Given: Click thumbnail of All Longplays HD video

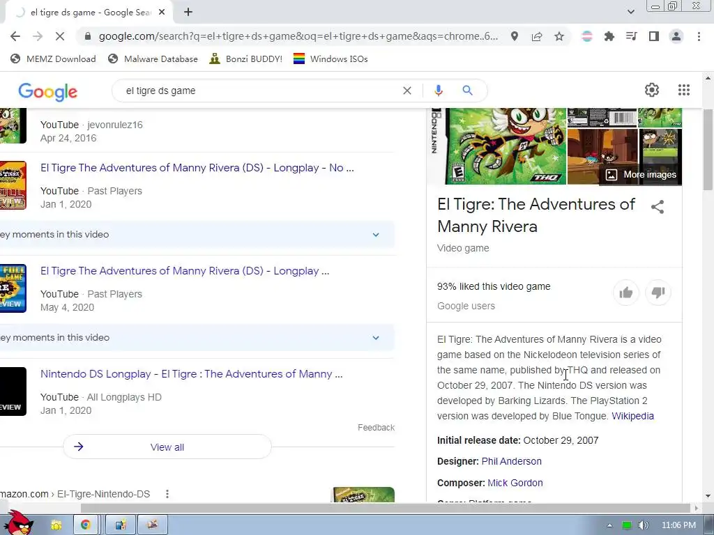Looking at the screenshot, I should tap(13, 391).
